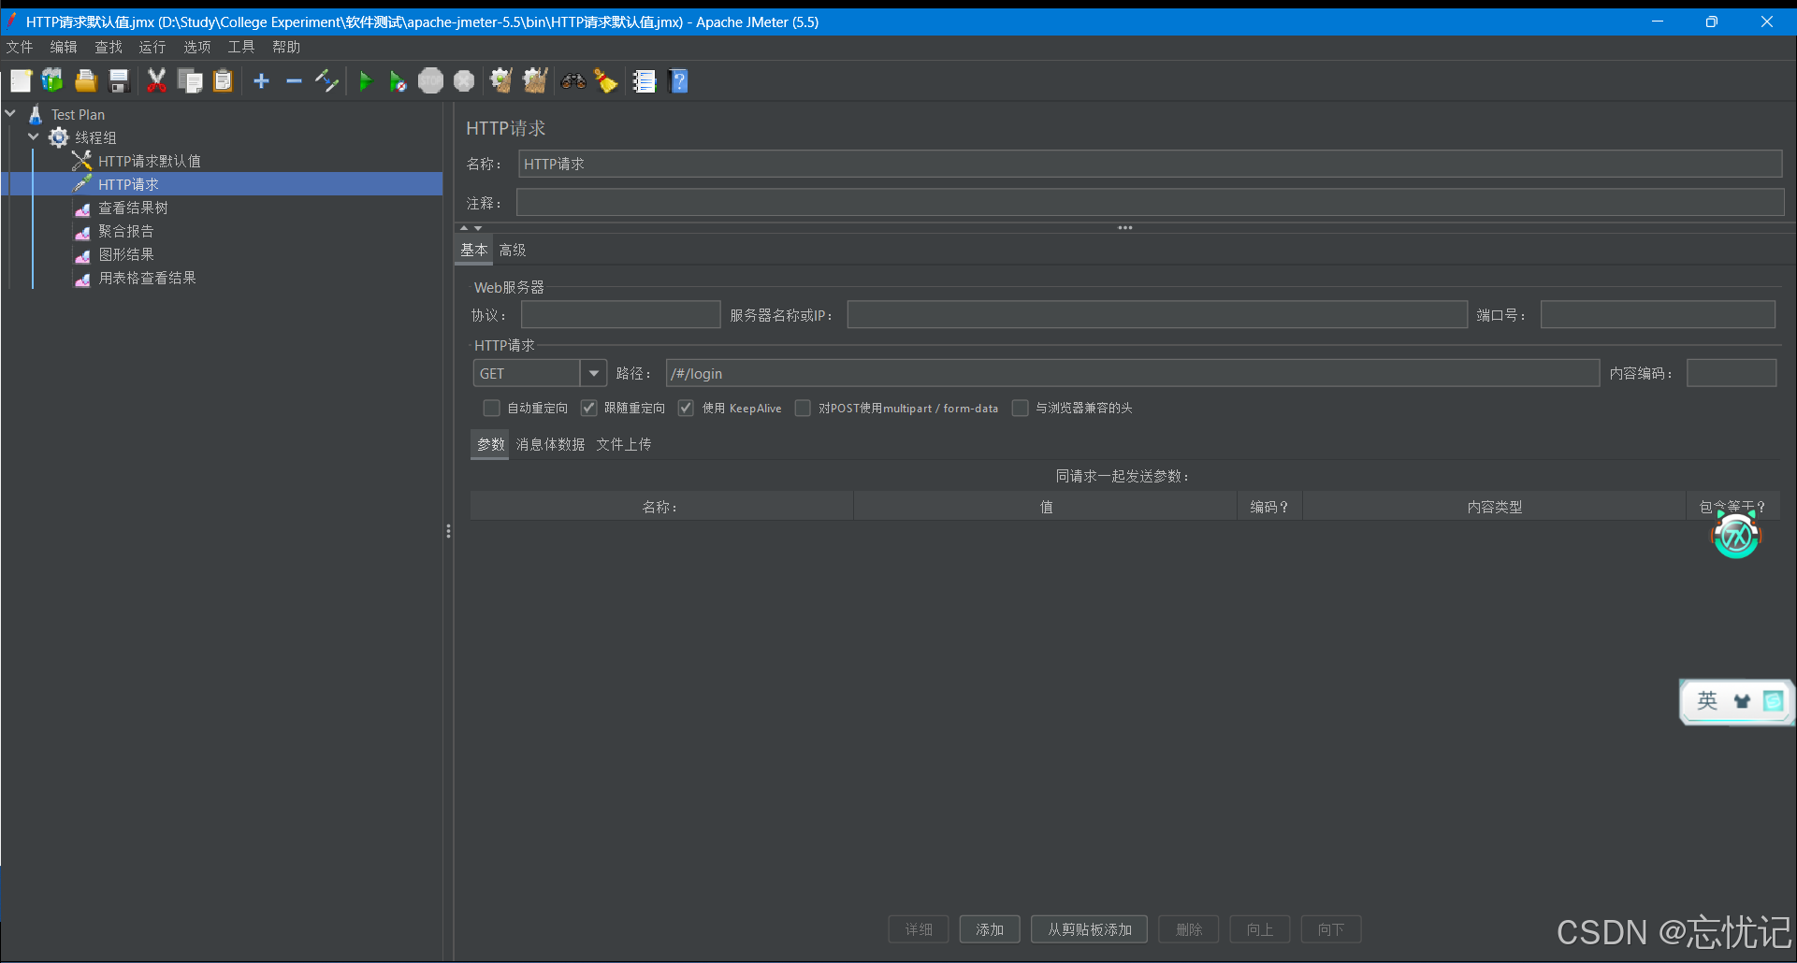Click the Clear all results icon
The image size is (1797, 963).
pyautogui.click(x=535, y=81)
